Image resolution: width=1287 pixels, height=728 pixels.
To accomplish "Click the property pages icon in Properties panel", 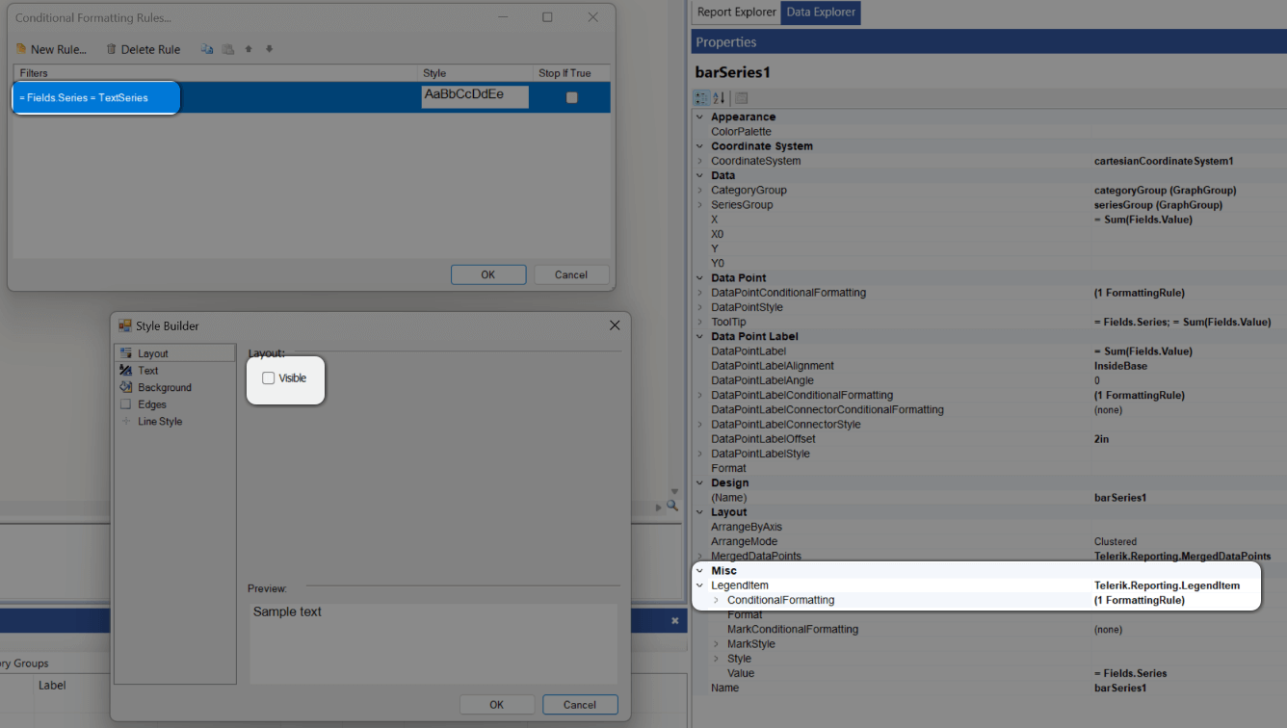I will (740, 97).
